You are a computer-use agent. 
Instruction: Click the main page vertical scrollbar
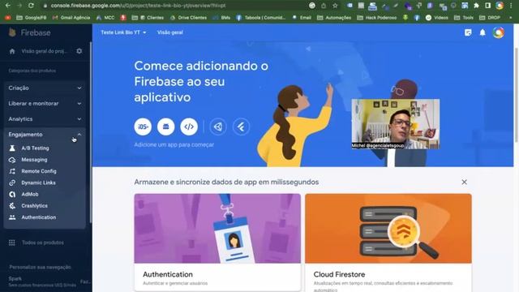517,96
